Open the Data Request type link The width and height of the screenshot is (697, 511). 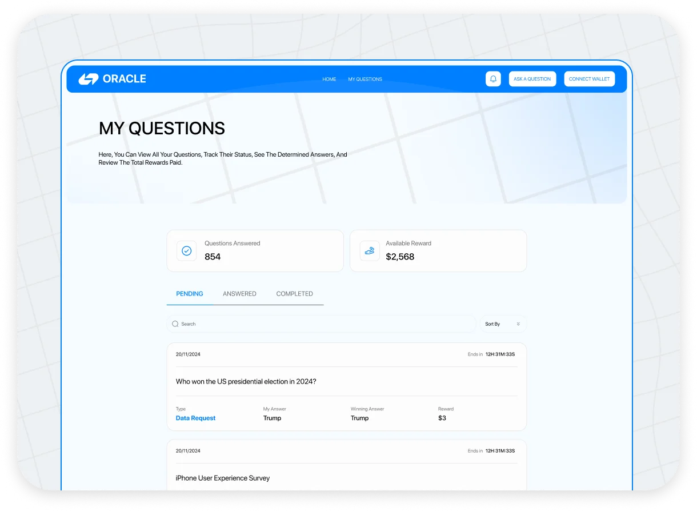(195, 418)
